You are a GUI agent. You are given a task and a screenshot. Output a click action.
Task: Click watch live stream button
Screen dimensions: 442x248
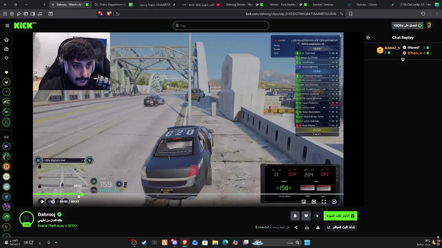341,227
